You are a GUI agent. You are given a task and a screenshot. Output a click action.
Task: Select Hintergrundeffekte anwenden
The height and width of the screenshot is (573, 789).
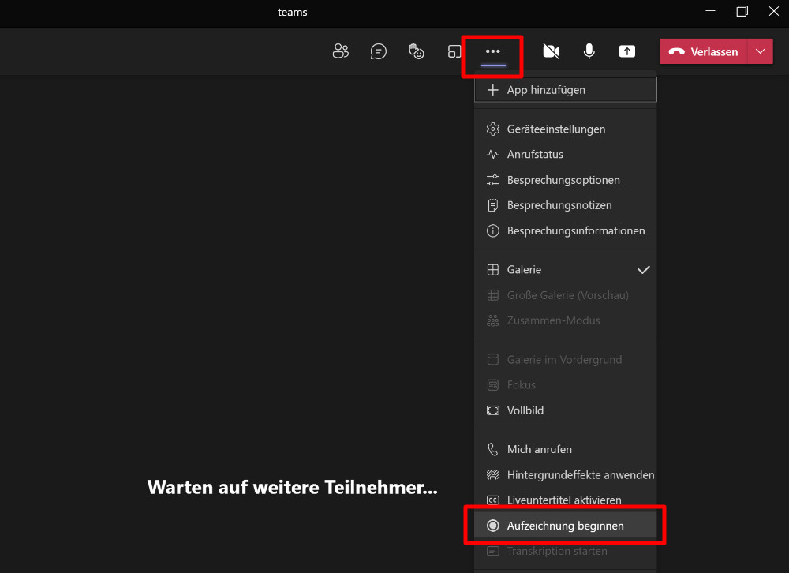click(566, 475)
